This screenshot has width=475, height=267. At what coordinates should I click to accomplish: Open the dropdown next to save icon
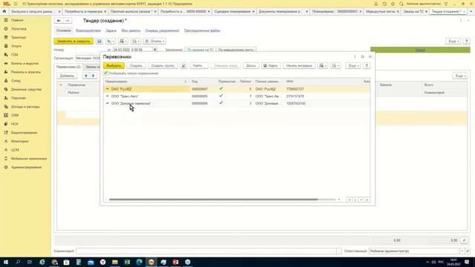(x=111, y=42)
